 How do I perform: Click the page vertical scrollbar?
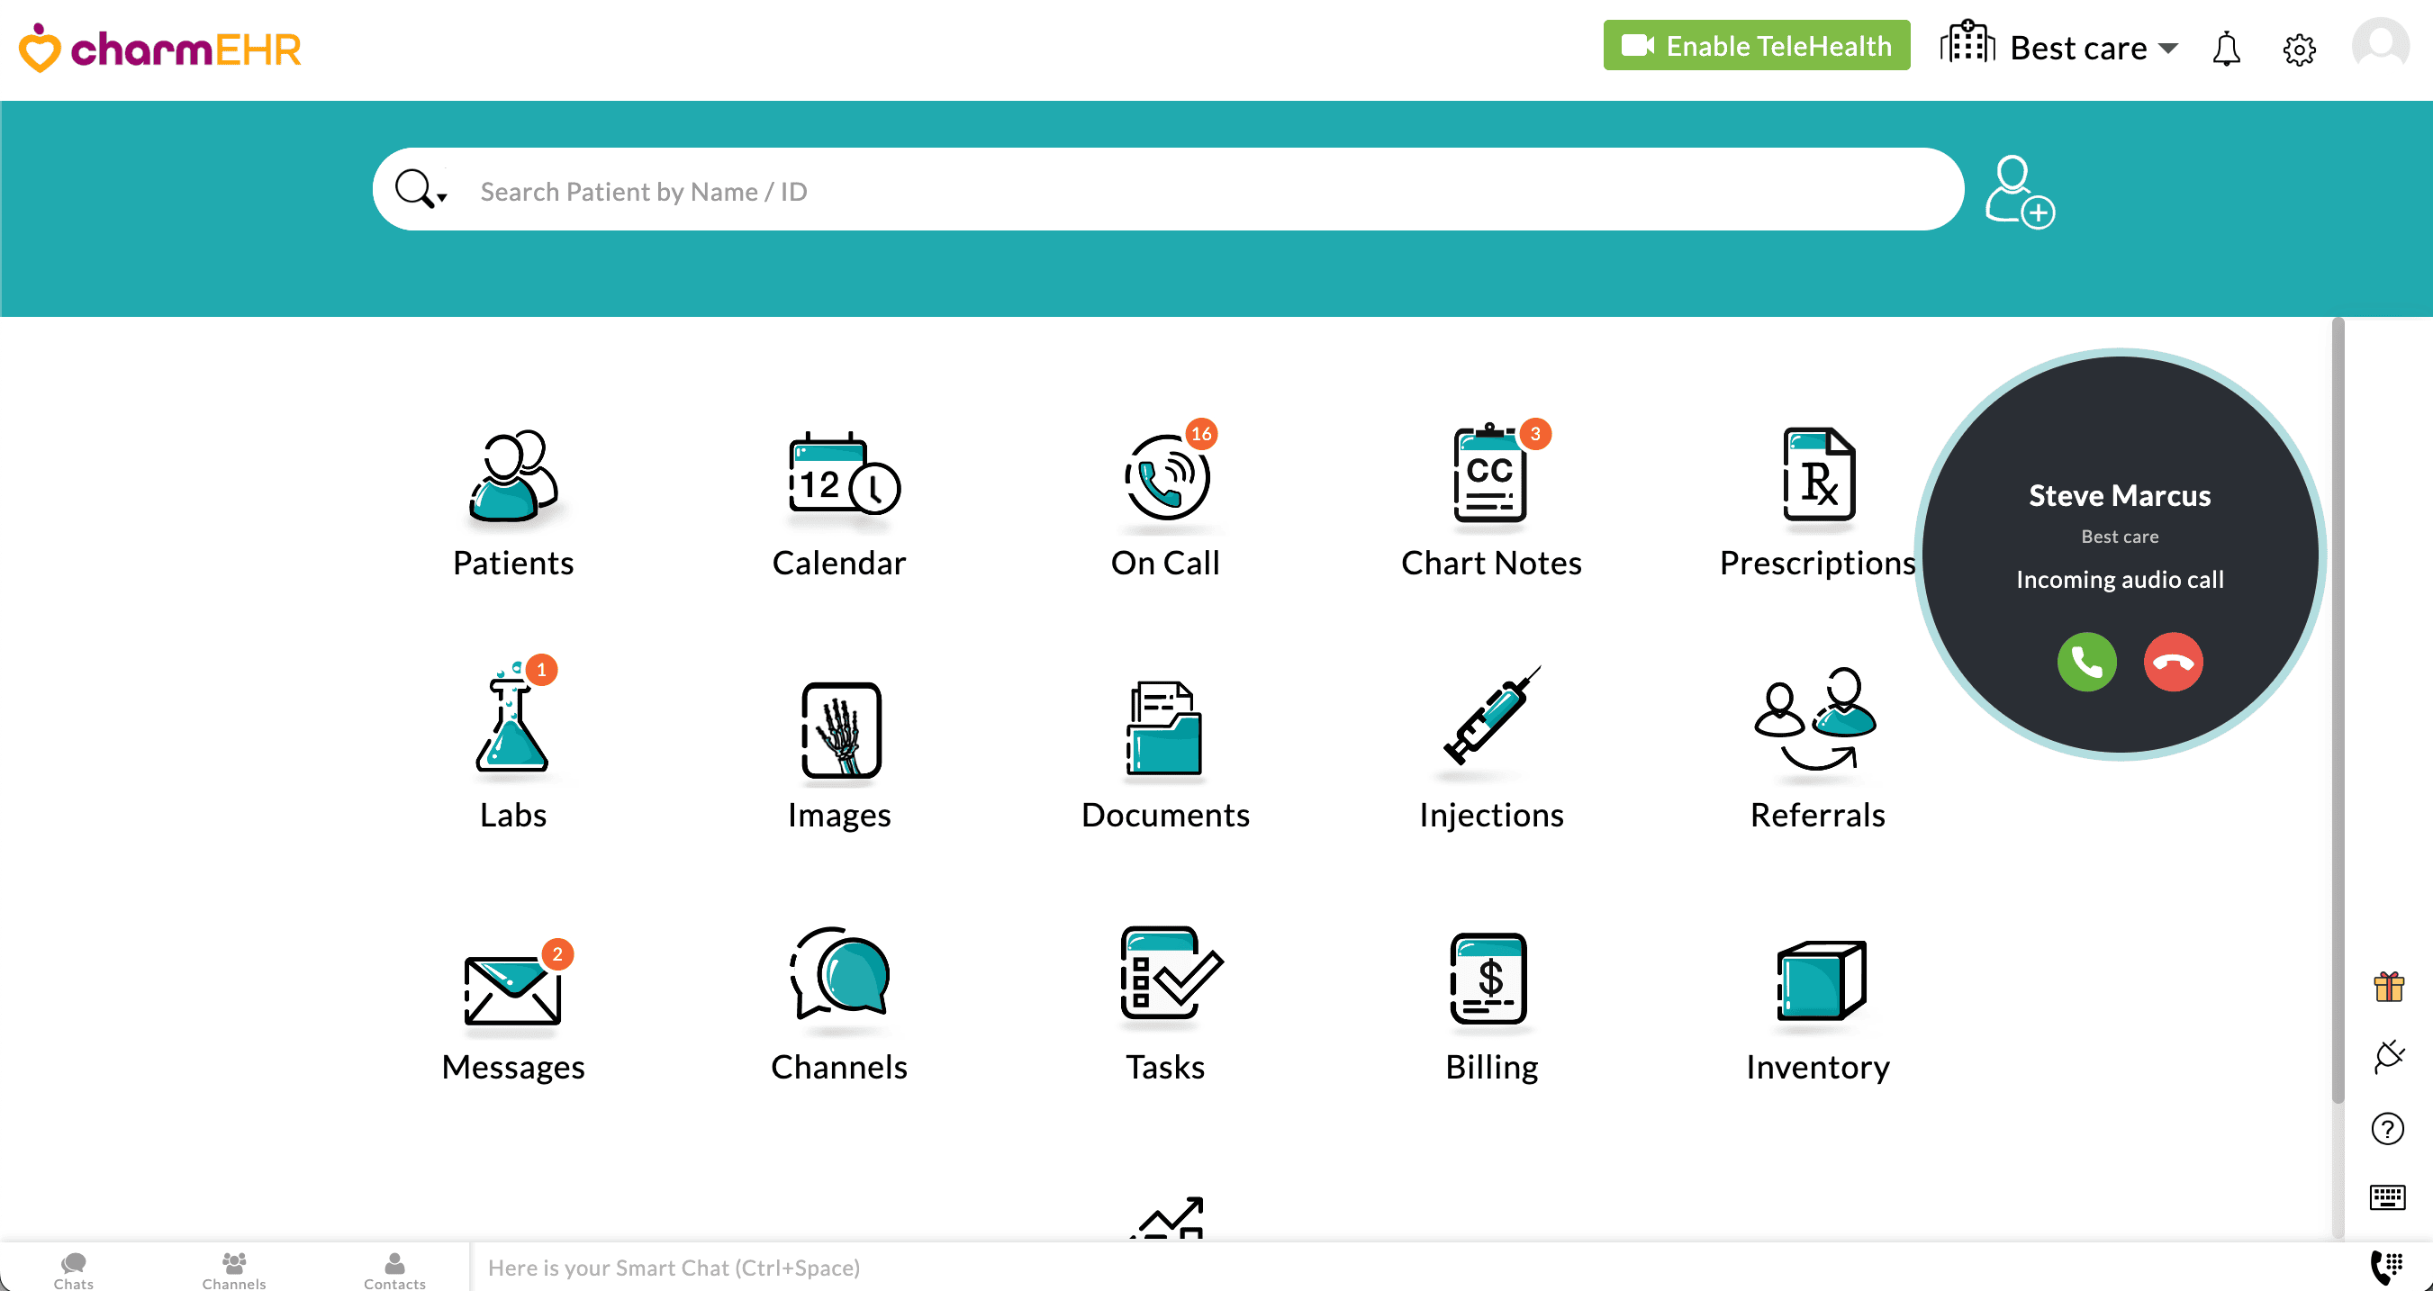click(x=2338, y=709)
